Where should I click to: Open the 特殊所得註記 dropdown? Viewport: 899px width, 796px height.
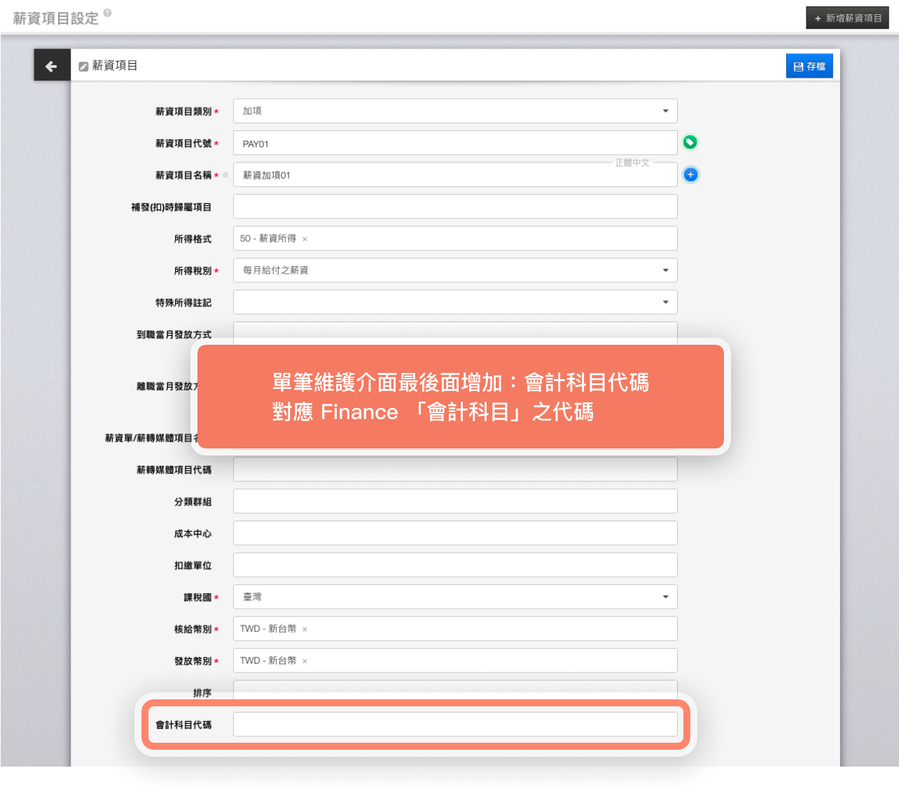pos(455,302)
